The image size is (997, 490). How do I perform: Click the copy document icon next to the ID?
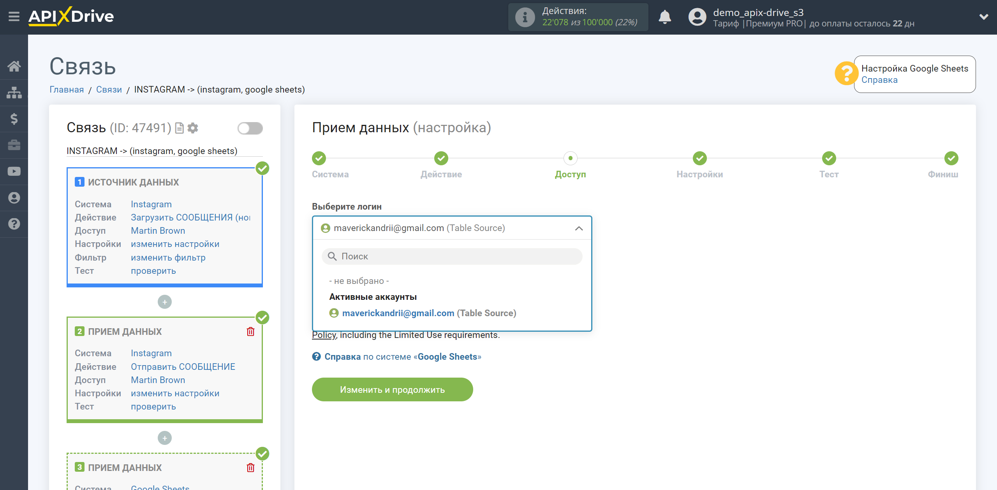point(179,128)
